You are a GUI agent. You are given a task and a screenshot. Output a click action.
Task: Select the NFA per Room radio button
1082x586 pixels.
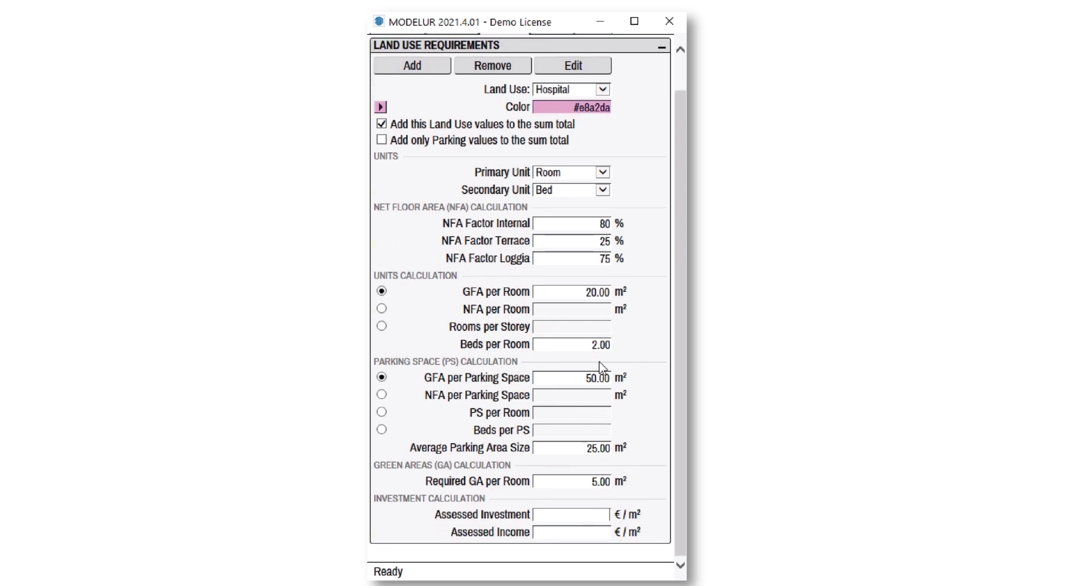tap(381, 309)
